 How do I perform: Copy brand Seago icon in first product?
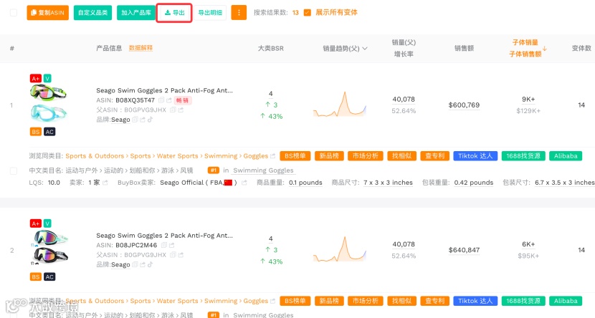tap(135, 120)
